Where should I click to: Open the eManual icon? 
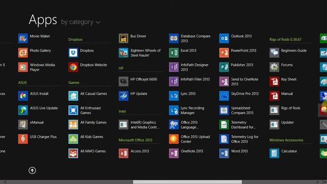(x=23, y=125)
